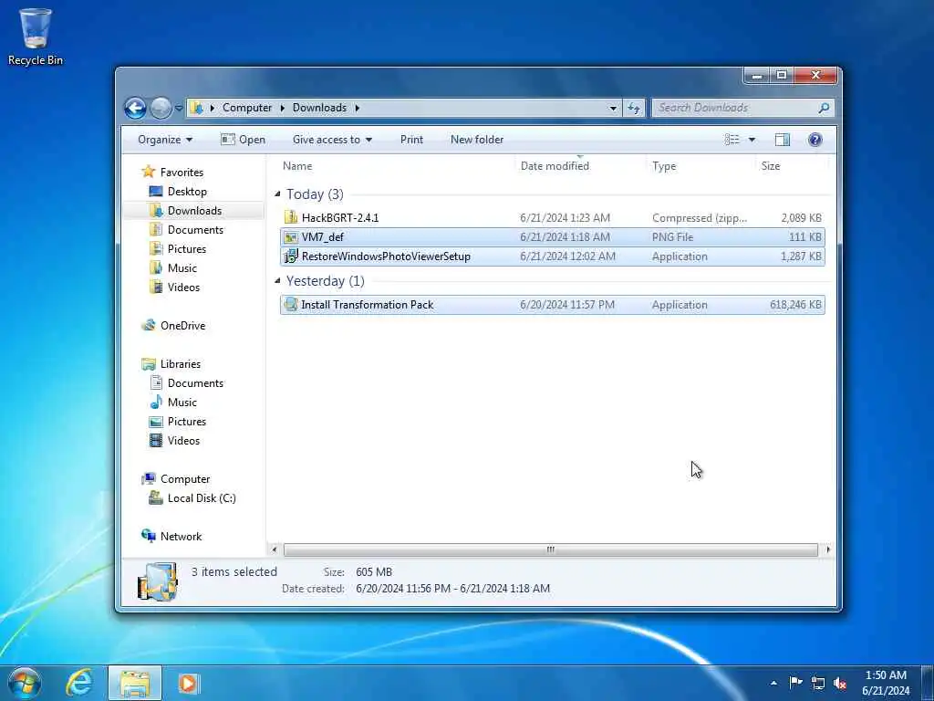Open the view options dropdown arrow
The image size is (934, 701).
click(x=752, y=140)
